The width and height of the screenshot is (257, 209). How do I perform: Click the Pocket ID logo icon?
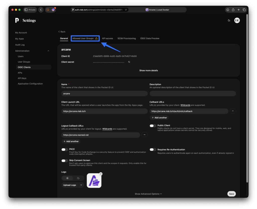[x=17, y=20]
